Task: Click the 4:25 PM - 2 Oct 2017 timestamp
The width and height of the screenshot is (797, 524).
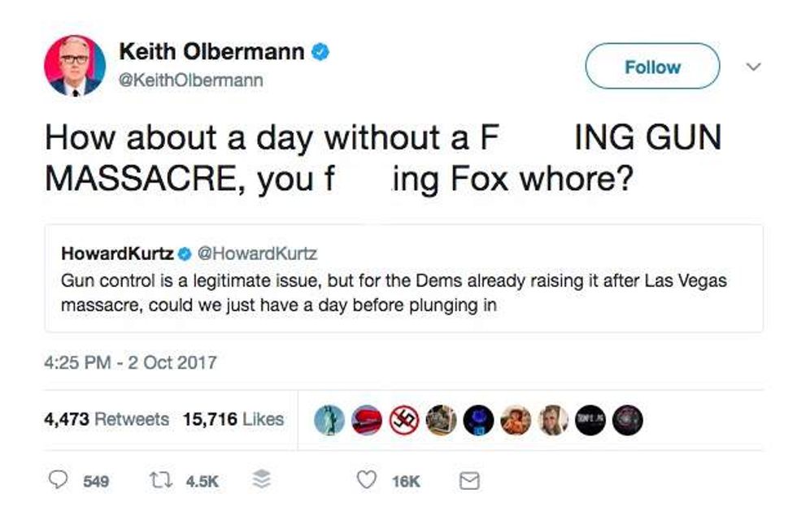Action: (130, 362)
